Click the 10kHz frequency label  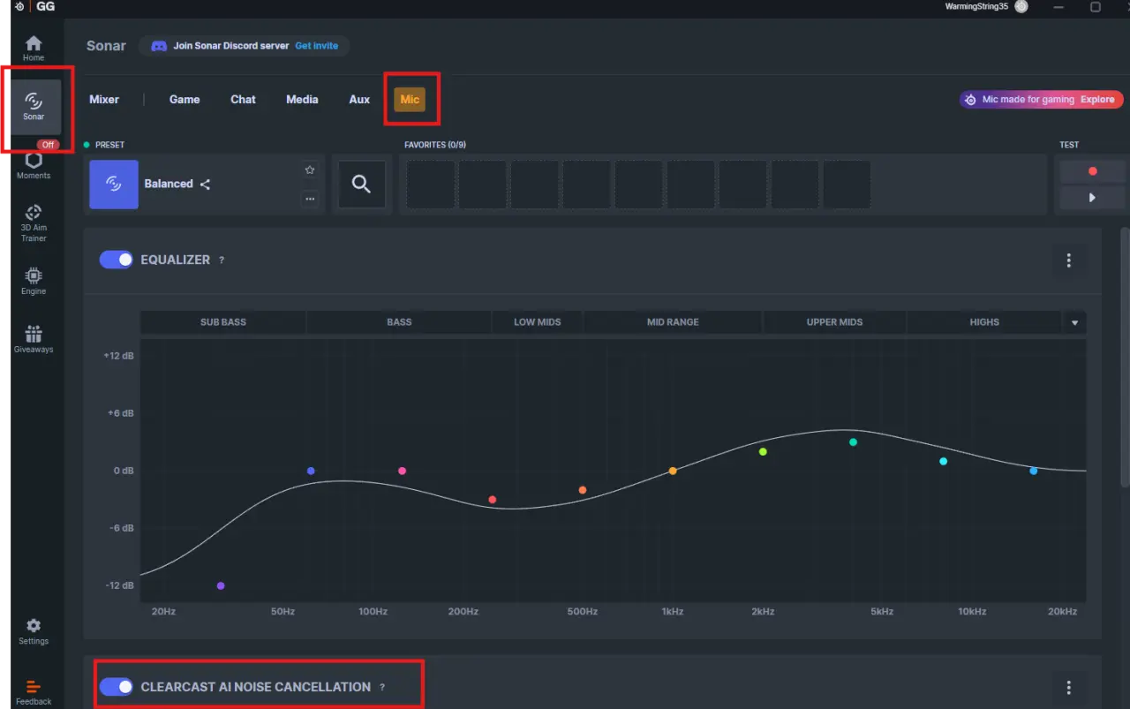coord(972,611)
